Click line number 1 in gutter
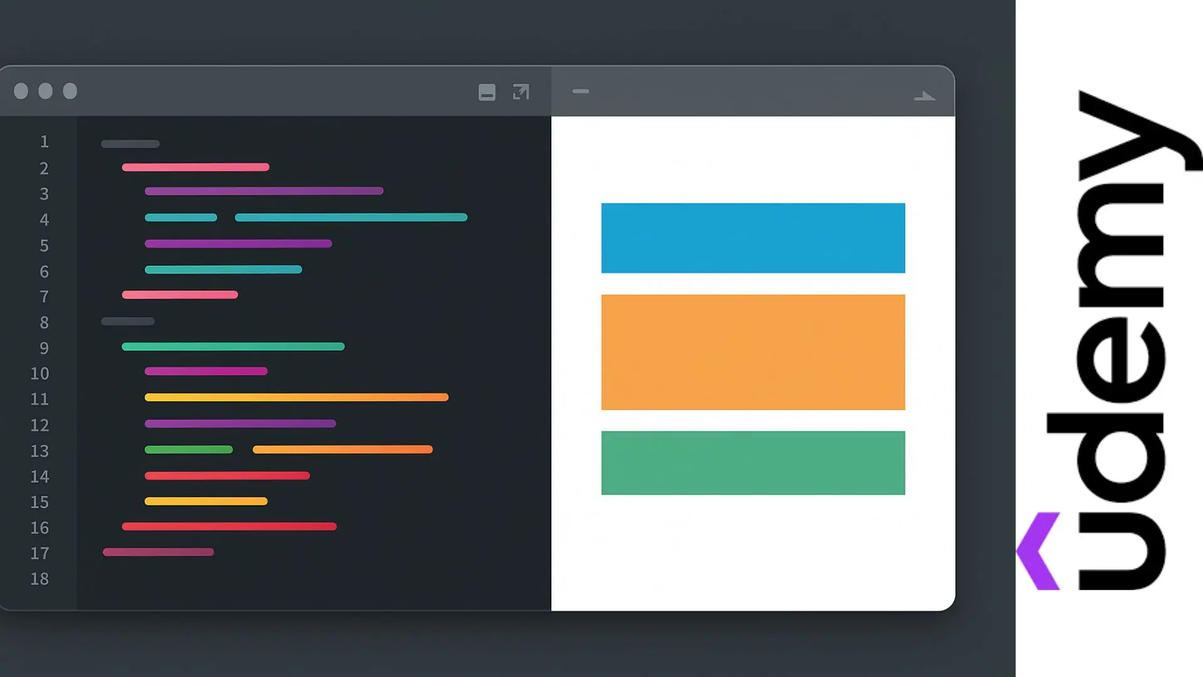Screen dimensions: 1203x677 tap(44, 142)
